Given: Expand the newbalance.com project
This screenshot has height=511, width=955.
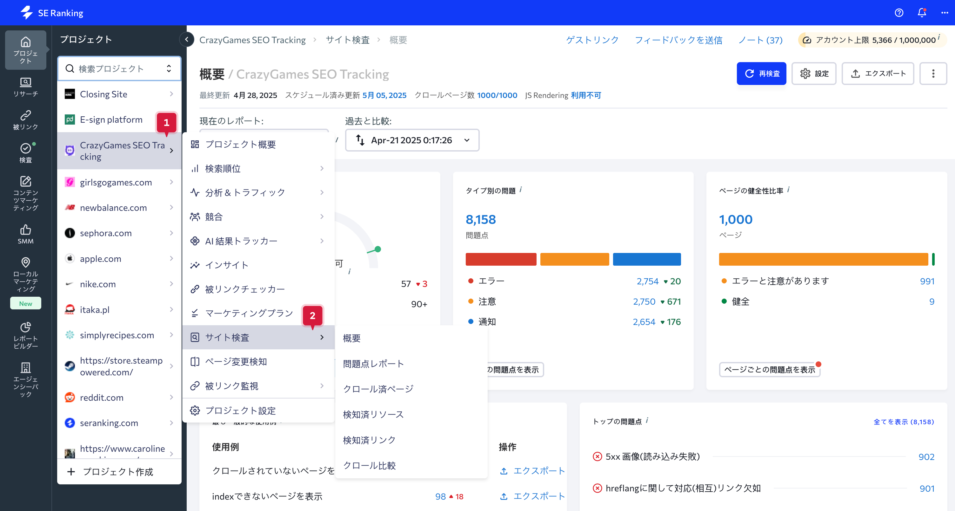Looking at the screenshot, I should (171, 207).
